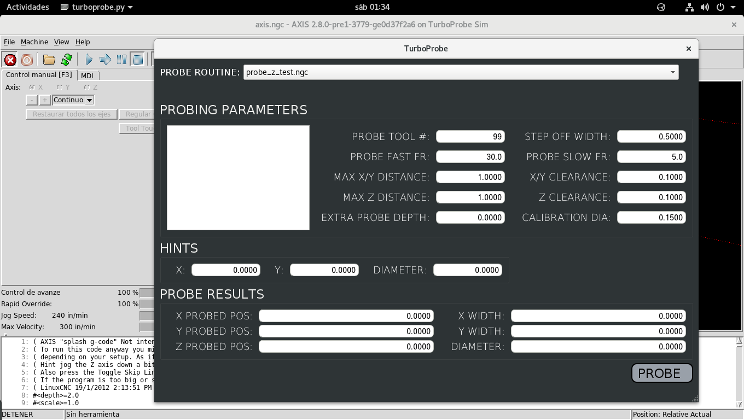Click the EXTRA PROBE DEPTH field
Image resolution: width=744 pixels, height=420 pixels.
tap(470, 218)
